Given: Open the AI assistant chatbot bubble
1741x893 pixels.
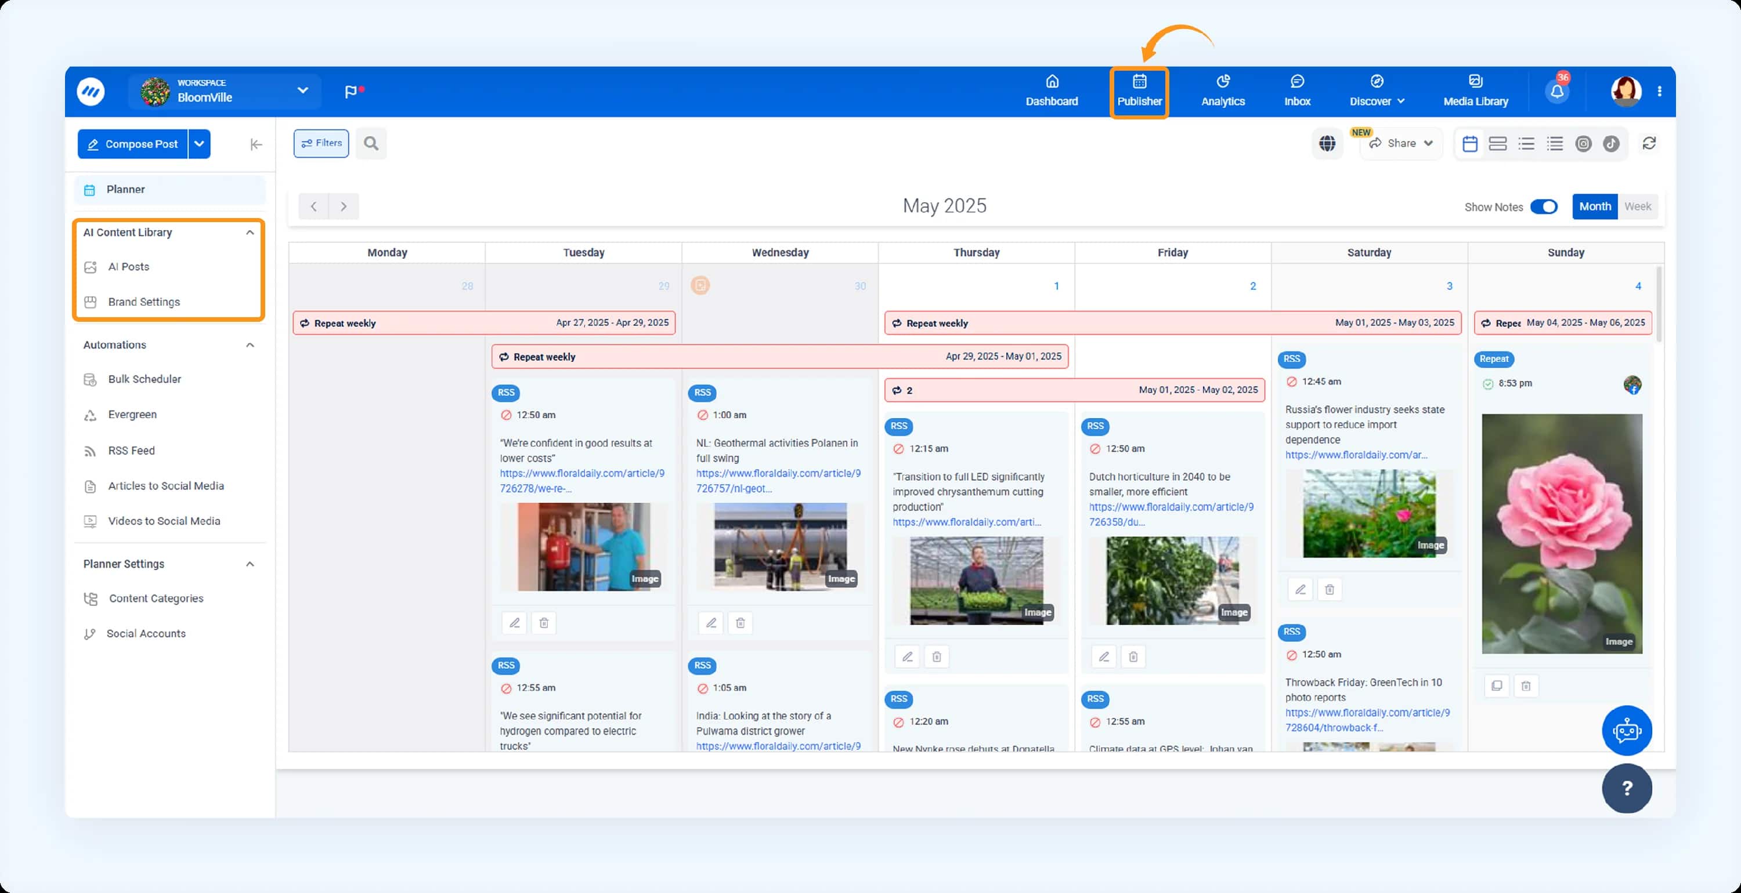Looking at the screenshot, I should point(1627,730).
